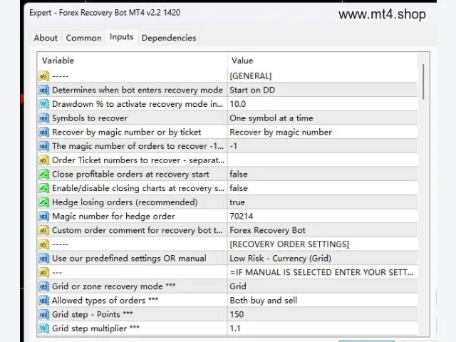Click the string icon beside [RECOVERY ORDER SETTINGS]
The height and width of the screenshot is (342, 456).
tap(43, 244)
